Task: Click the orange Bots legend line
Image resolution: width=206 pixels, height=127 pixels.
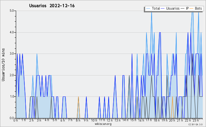Action: (192, 9)
